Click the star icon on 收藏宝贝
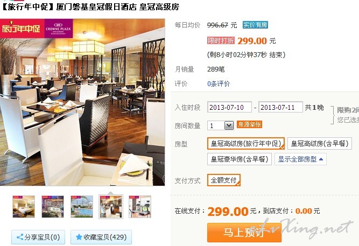The image size is (359, 246). tap(79, 237)
